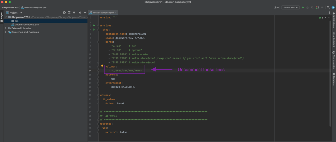This screenshot has width=336, height=142.
Task: Open Project panel gear options
Action: coord(80,13)
